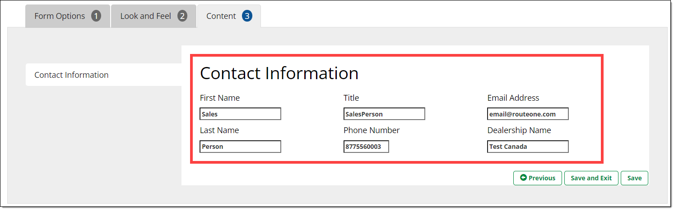Click the Email Address label text
The width and height of the screenshot is (674, 210).
pos(513,98)
